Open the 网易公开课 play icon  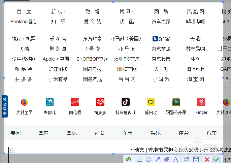click(176, 102)
